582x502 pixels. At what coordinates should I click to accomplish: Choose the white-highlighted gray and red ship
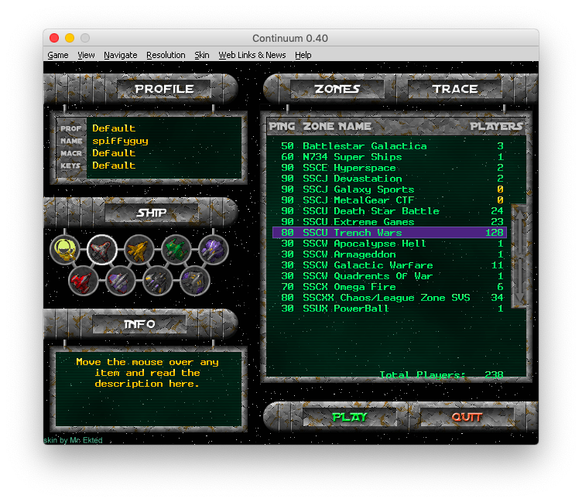click(x=101, y=250)
